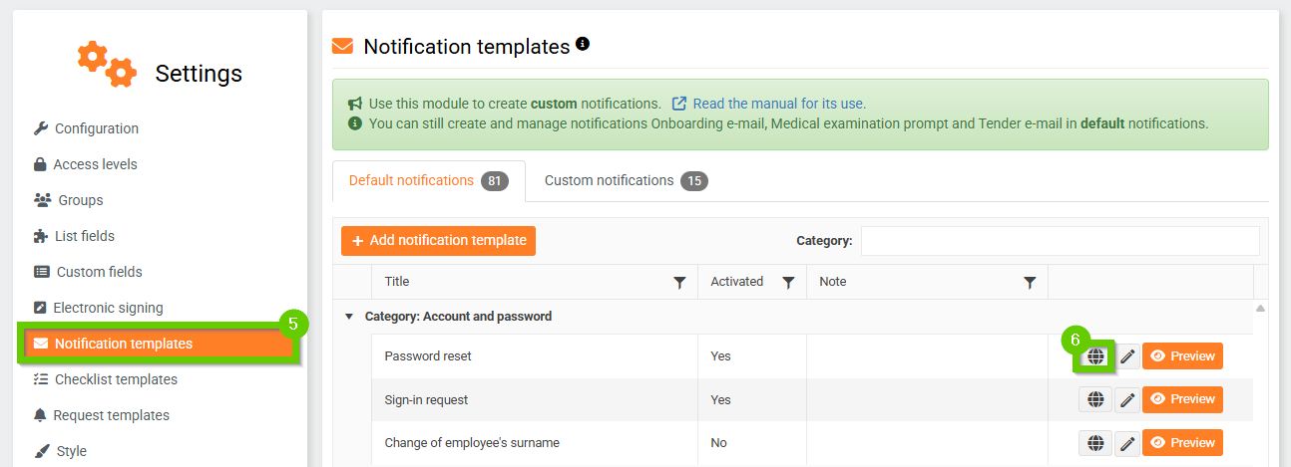This screenshot has width=1291, height=467.
Task: Click scrollbar up arrow in table
Action: pyautogui.click(x=1260, y=309)
